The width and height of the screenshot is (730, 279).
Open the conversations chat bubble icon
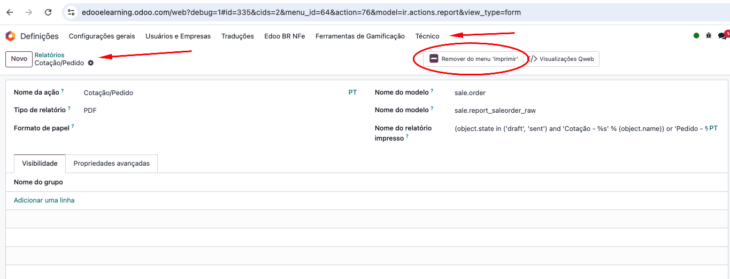coord(722,36)
